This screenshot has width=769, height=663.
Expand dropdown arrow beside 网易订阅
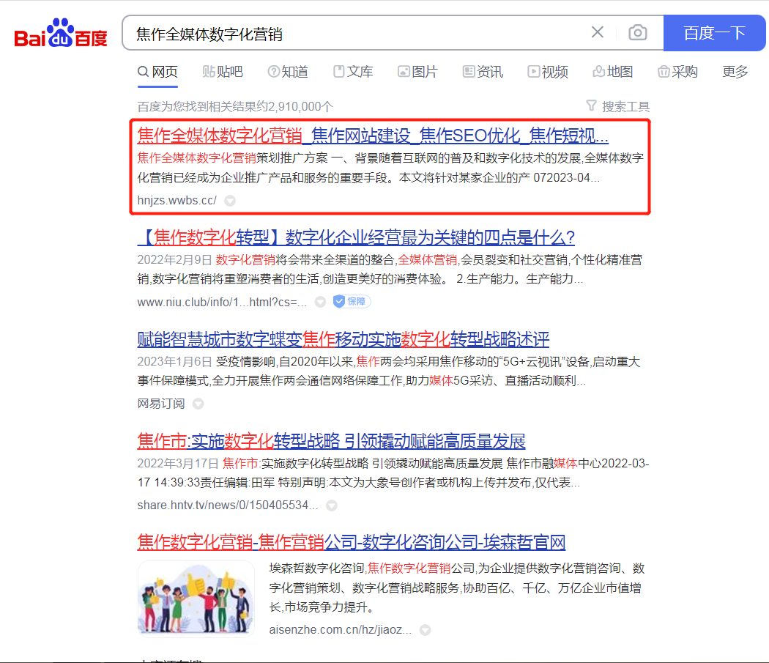point(198,404)
